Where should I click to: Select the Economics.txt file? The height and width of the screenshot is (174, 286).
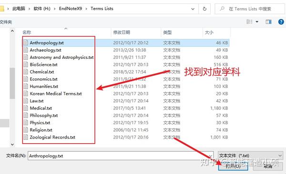click(43, 79)
